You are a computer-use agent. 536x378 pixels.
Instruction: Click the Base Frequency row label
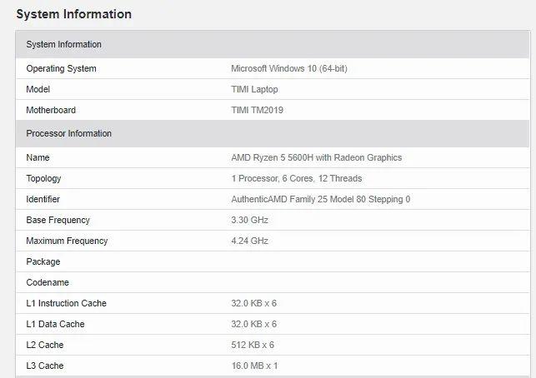(x=58, y=220)
